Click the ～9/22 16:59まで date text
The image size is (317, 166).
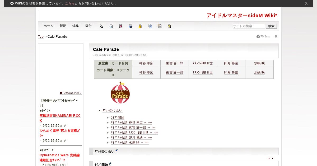[x=53, y=141]
